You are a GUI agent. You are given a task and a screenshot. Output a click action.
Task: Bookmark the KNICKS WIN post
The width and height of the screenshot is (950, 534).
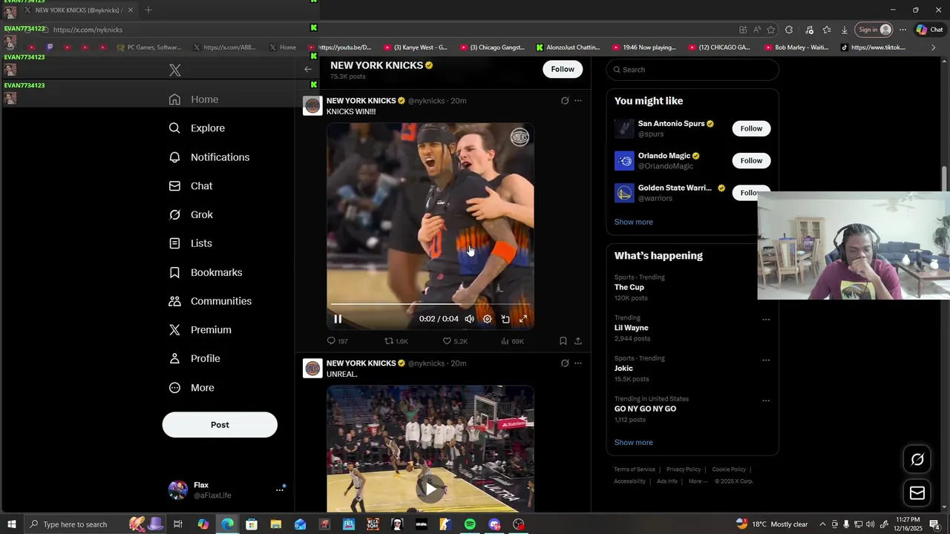[x=563, y=341]
